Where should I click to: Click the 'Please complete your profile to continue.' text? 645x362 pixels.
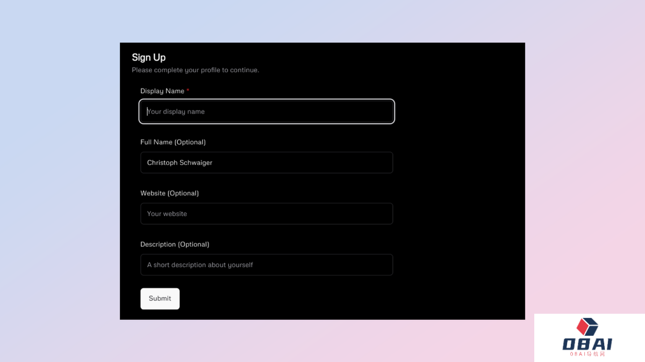195,70
